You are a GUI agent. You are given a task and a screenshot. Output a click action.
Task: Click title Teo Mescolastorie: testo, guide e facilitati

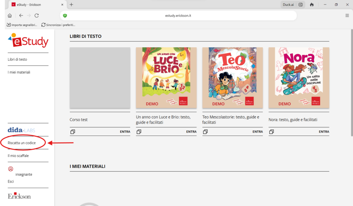231,120
